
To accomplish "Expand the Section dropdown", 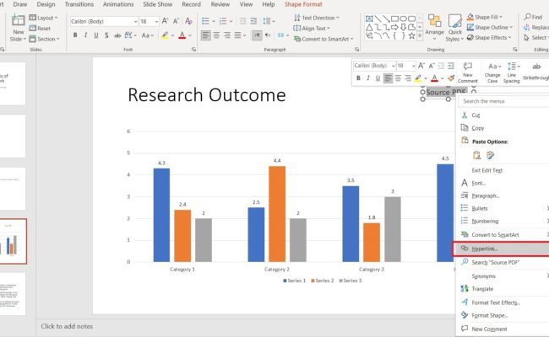I will [x=45, y=39].
